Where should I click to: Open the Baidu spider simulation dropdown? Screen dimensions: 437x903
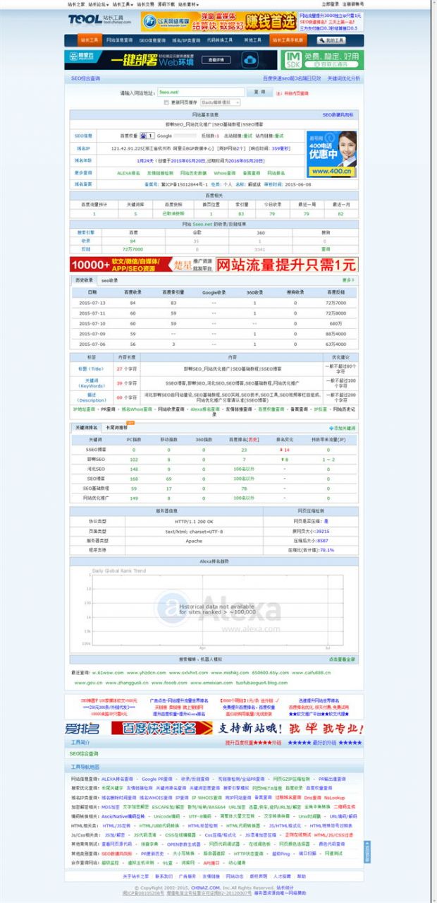pos(220,102)
